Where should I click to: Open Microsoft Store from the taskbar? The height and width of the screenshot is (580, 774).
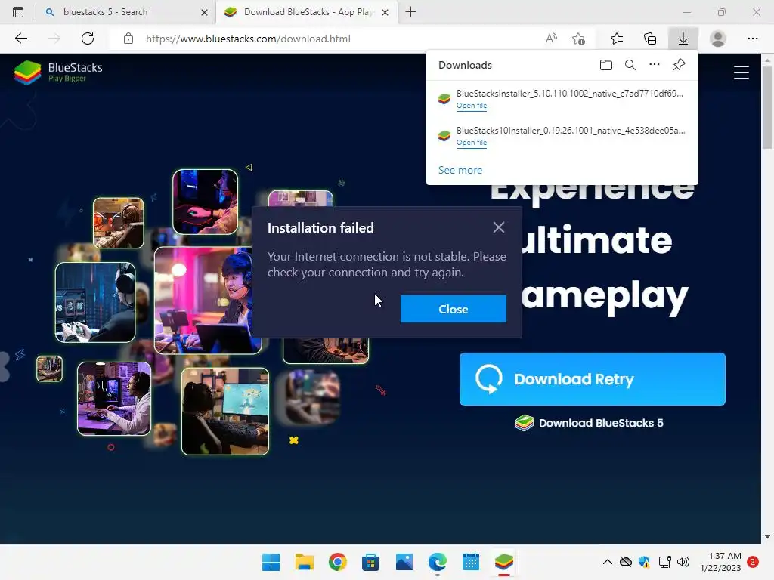[370, 562]
